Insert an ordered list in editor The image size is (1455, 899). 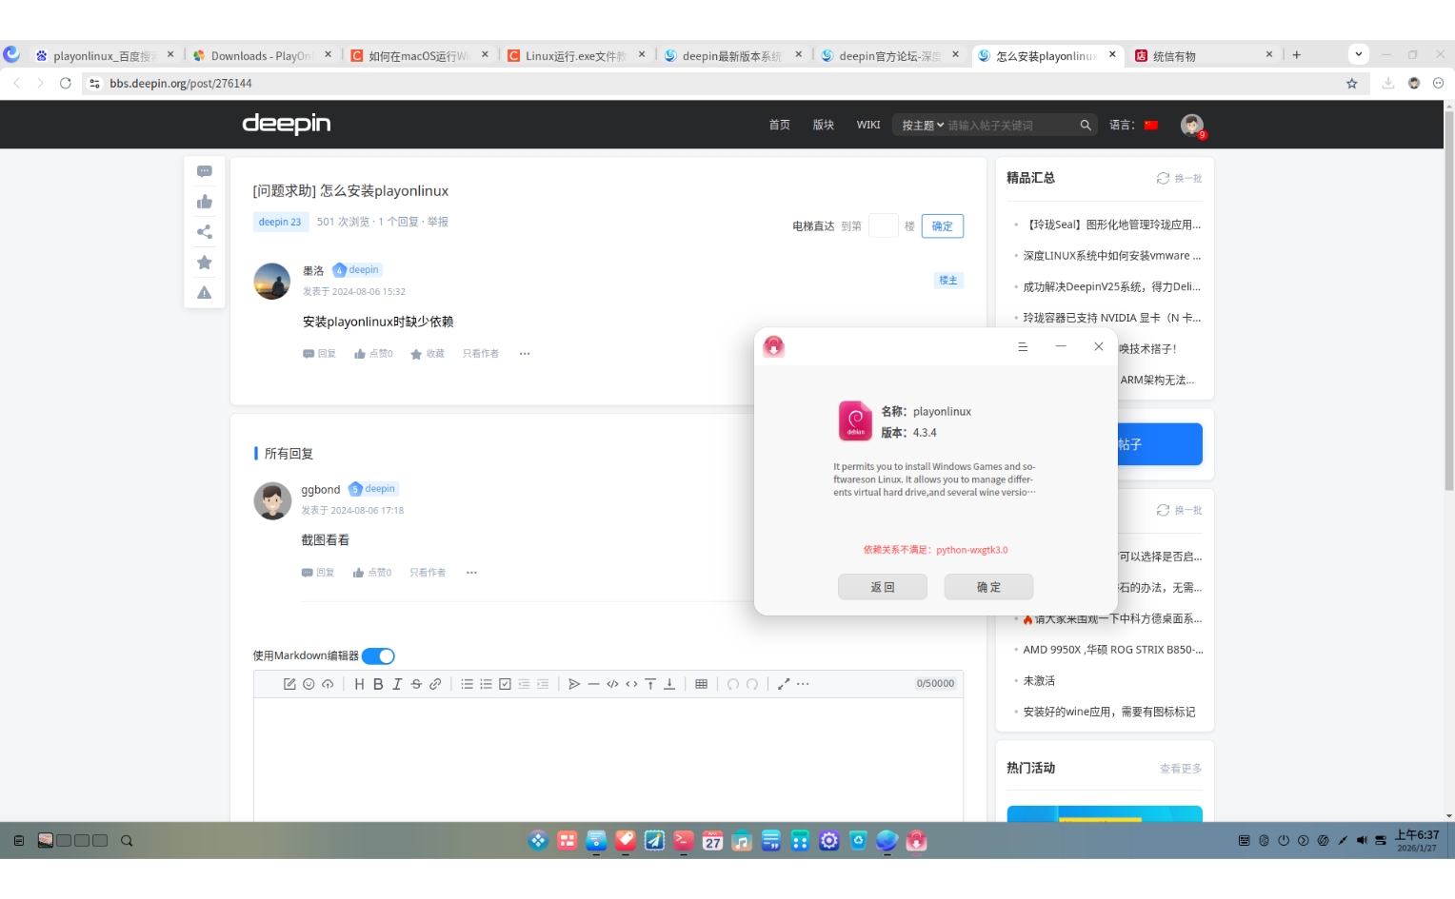[x=486, y=684]
